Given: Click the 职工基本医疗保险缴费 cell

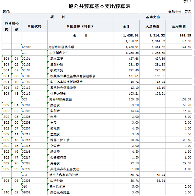Looking at the screenshot, I should point(80,82).
